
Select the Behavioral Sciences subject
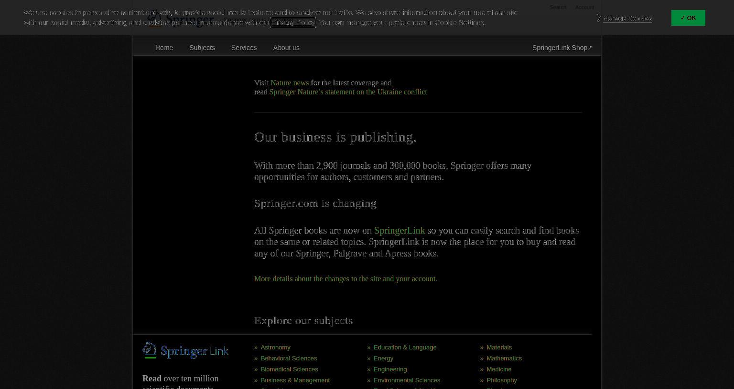pos(289,358)
